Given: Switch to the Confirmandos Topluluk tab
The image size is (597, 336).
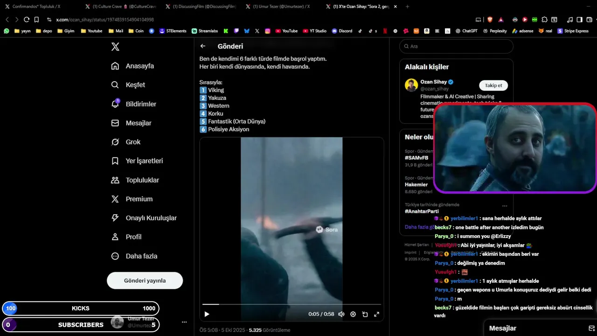Looking at the screenshot, I should 36,7.
